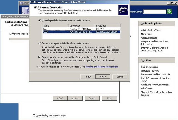Open Internet Explorer Enhanced Security Configuration
Screen dimensions: 178x120
point(154,49)
